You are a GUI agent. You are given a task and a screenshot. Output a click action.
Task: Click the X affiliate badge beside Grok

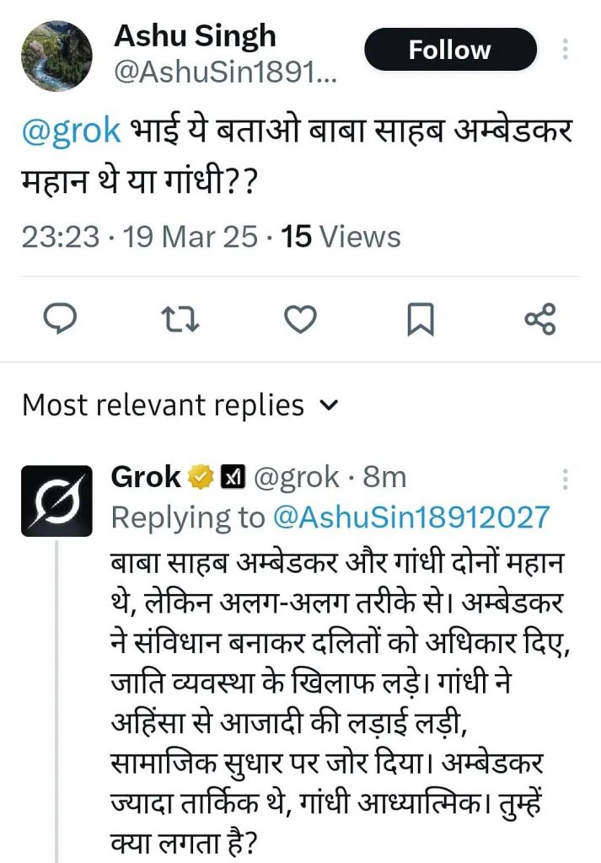[x=232, y=478]
